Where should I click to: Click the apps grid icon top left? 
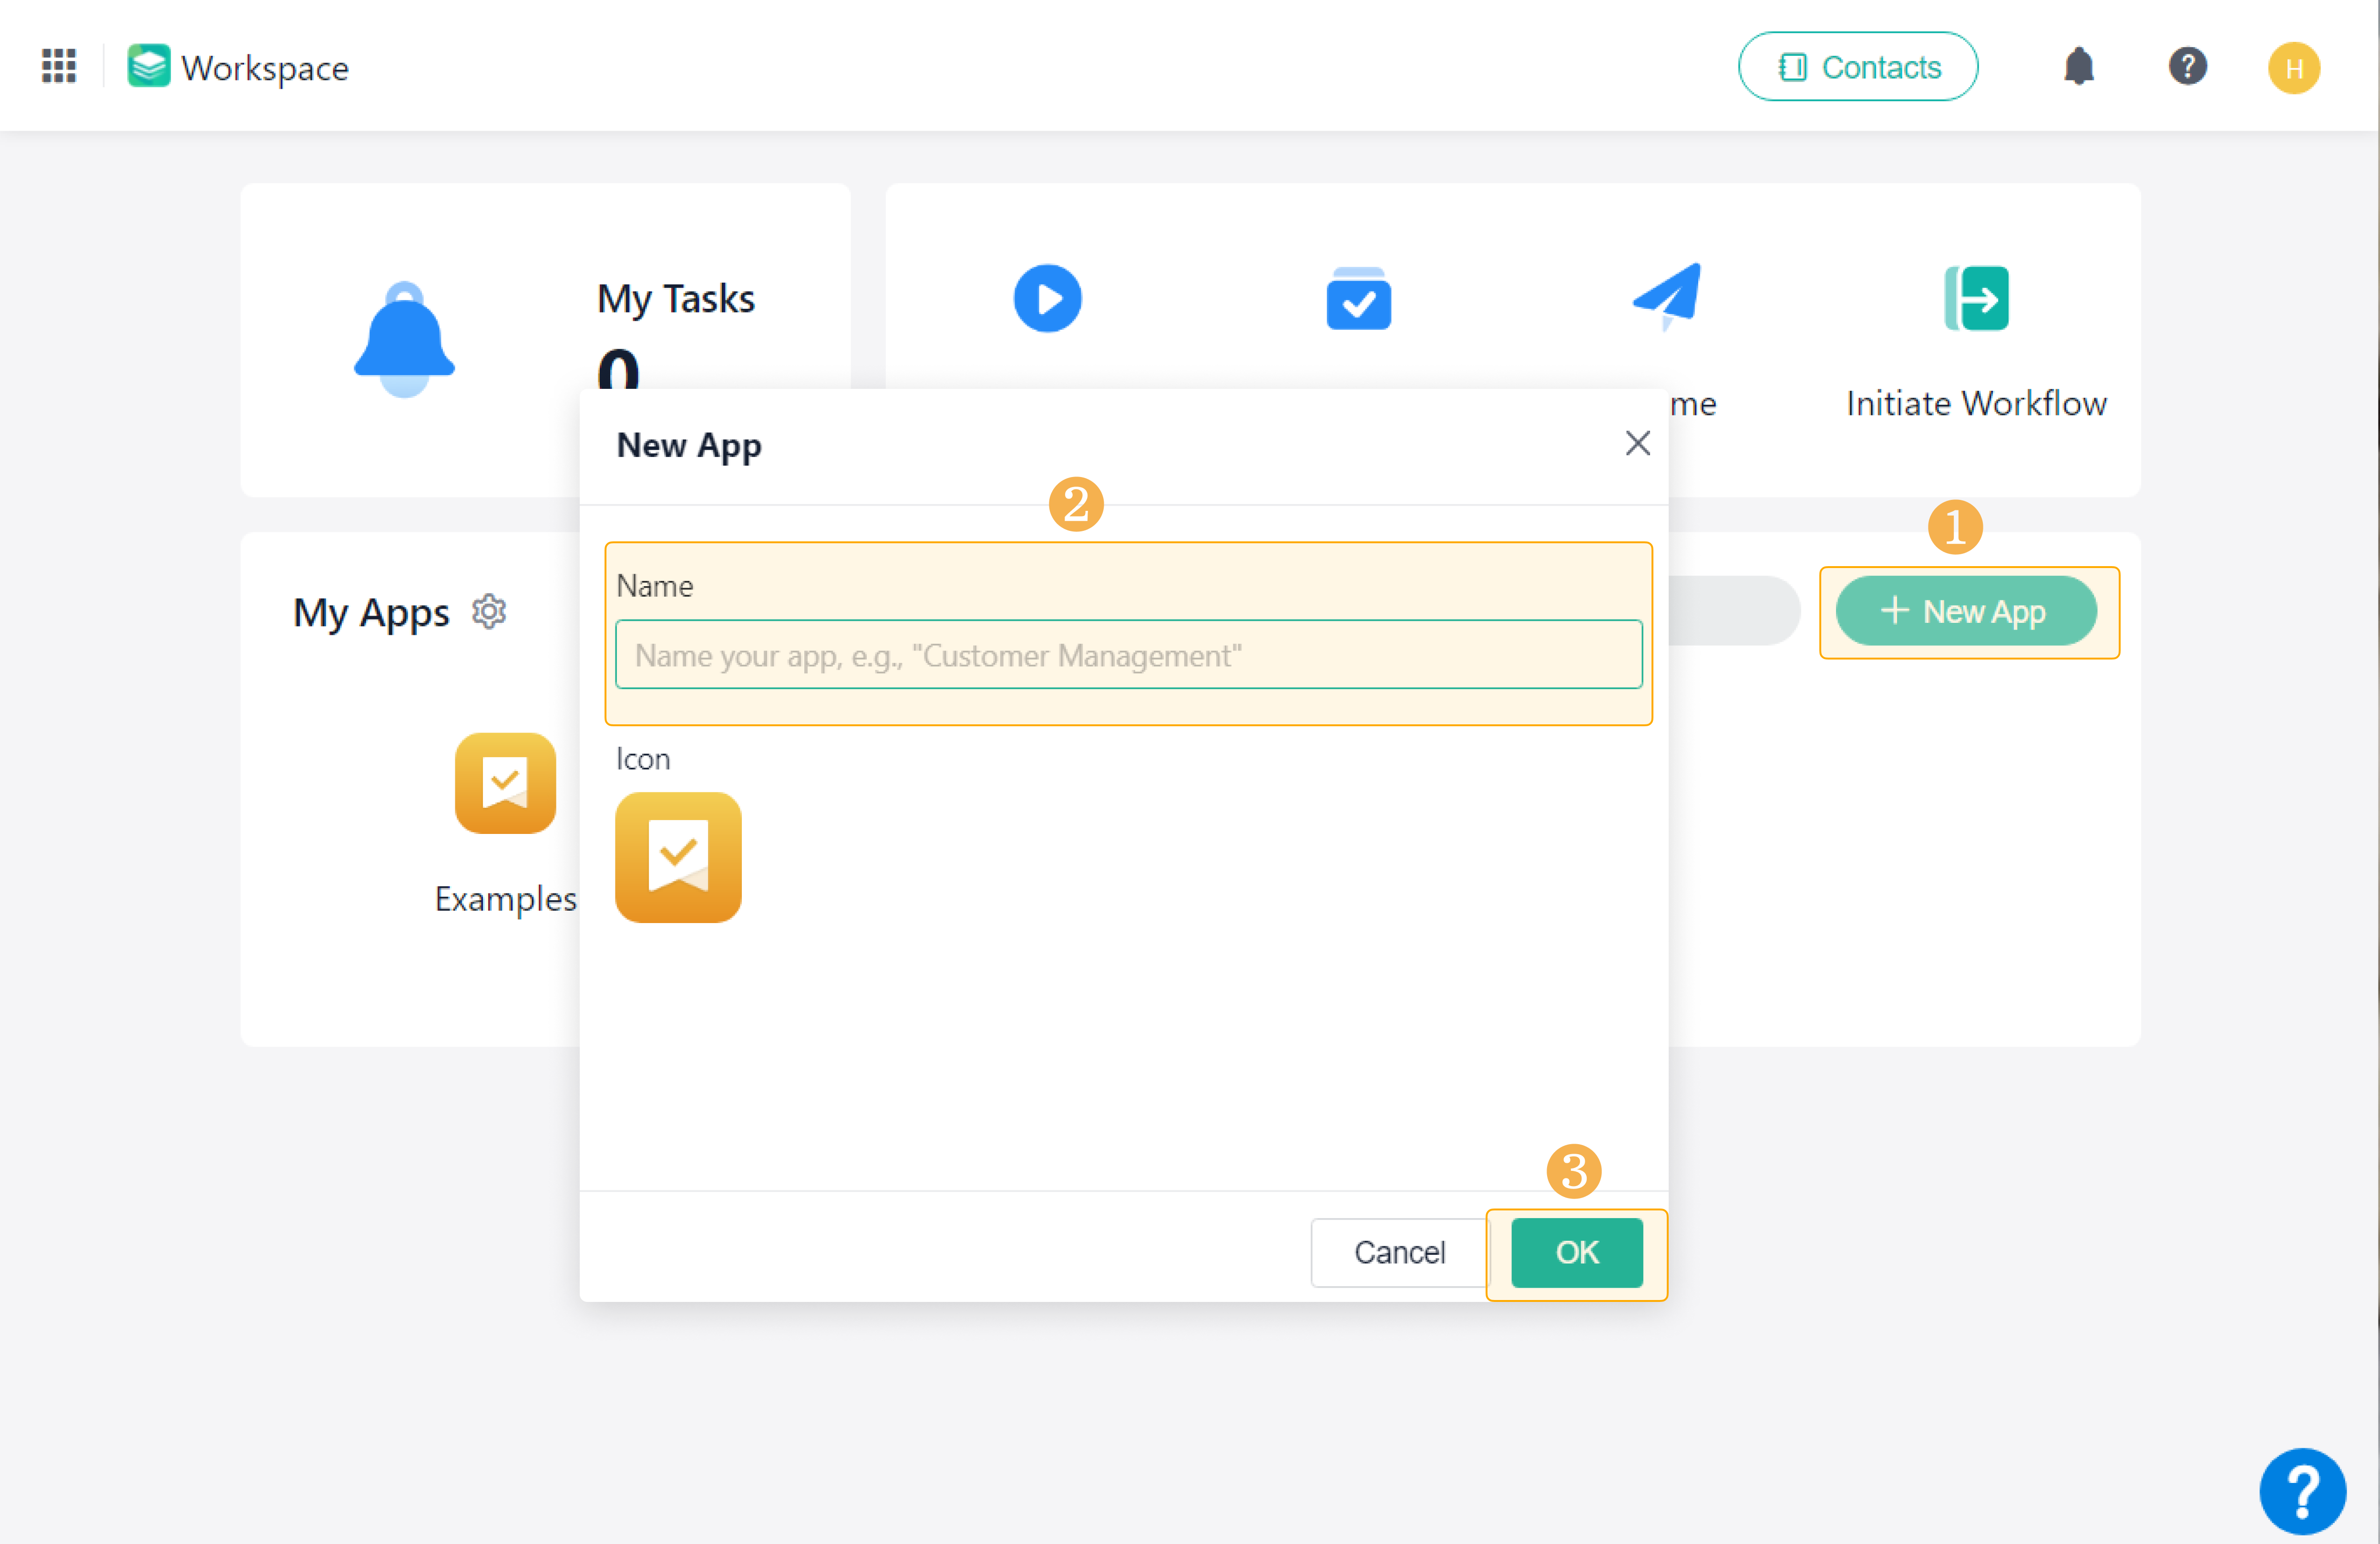[59, 66]
